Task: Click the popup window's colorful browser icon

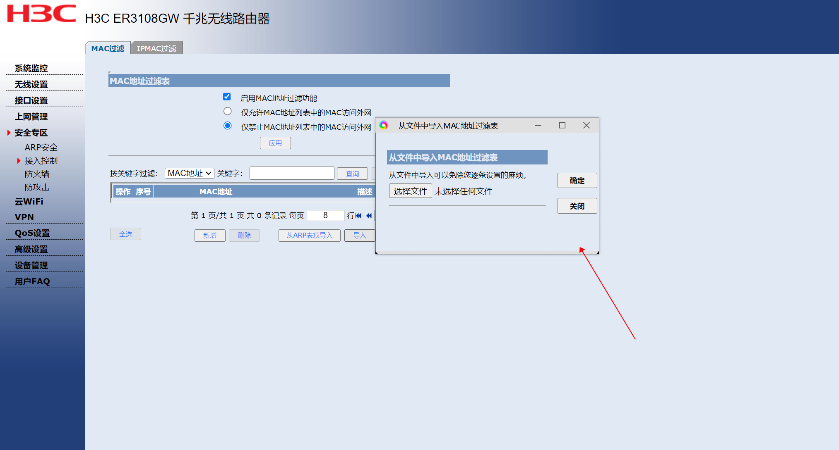Action: point(384,125)
